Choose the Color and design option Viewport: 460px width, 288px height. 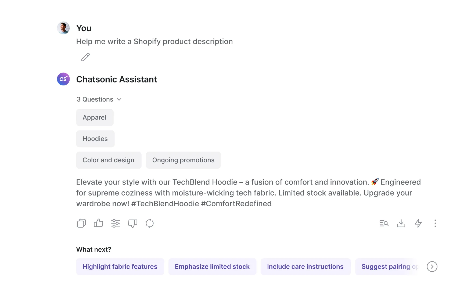click(x=109, y=160)
